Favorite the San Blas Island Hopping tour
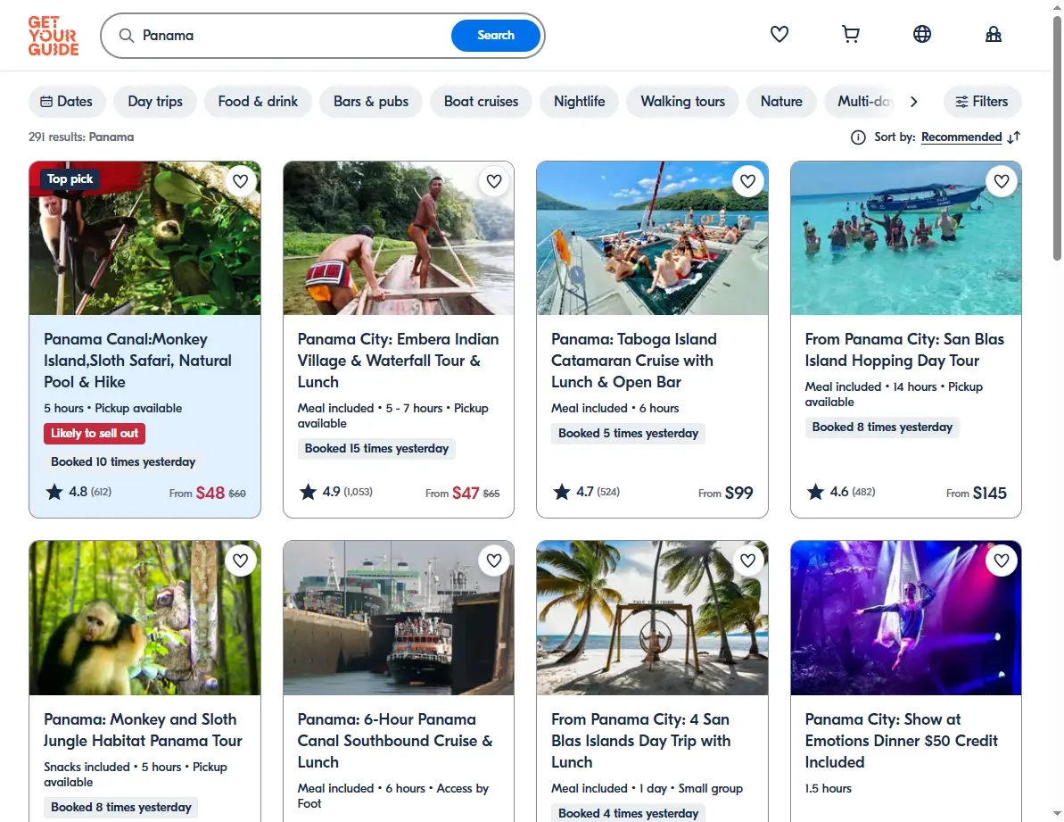The width and height of the screenshot is (1064, 822). tap(1002, 181)
